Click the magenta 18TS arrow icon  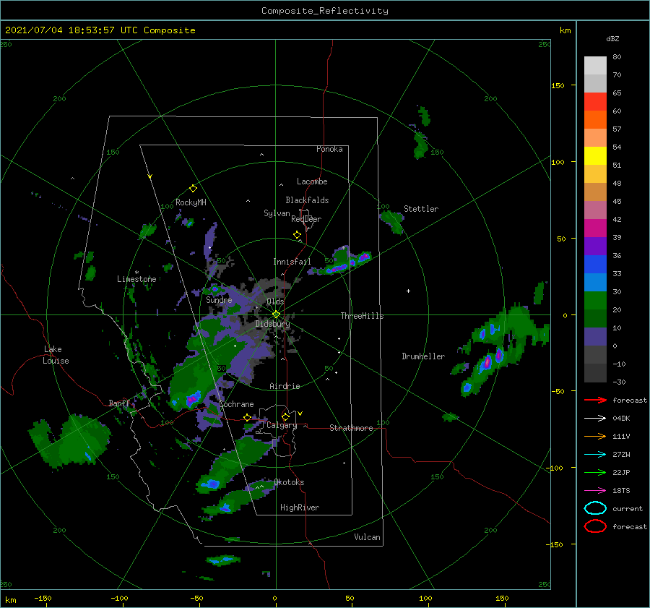595,491
